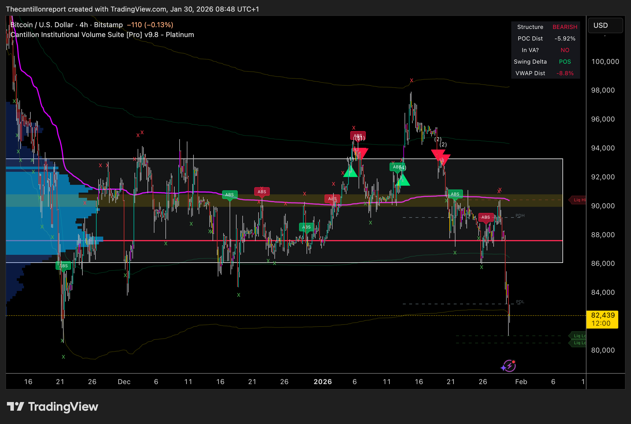Click the Dec label on time axis
This screenshot has width=631, height=424.
pos(124,381)
